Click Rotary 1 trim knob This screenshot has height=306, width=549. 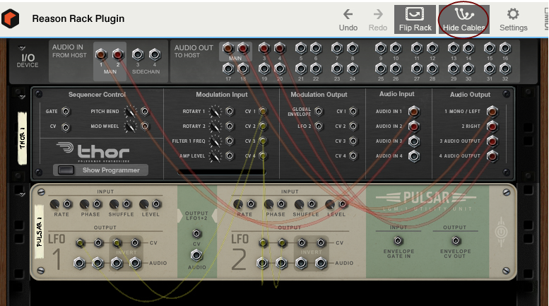click(x=215, y=112)
